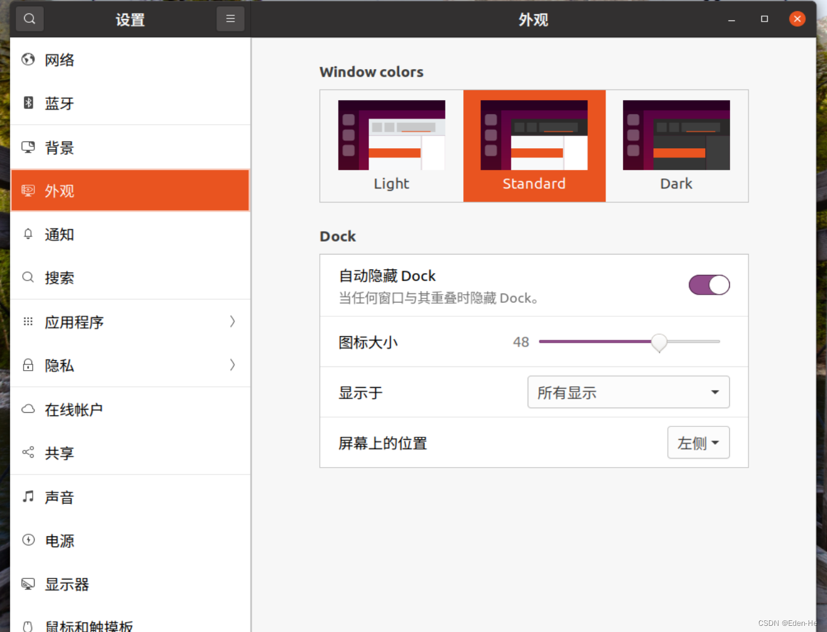Image resolution: width=827 pixels, height=632 pixels.
Task: Click the search magnifier button top-left
Action: (29, 19)
